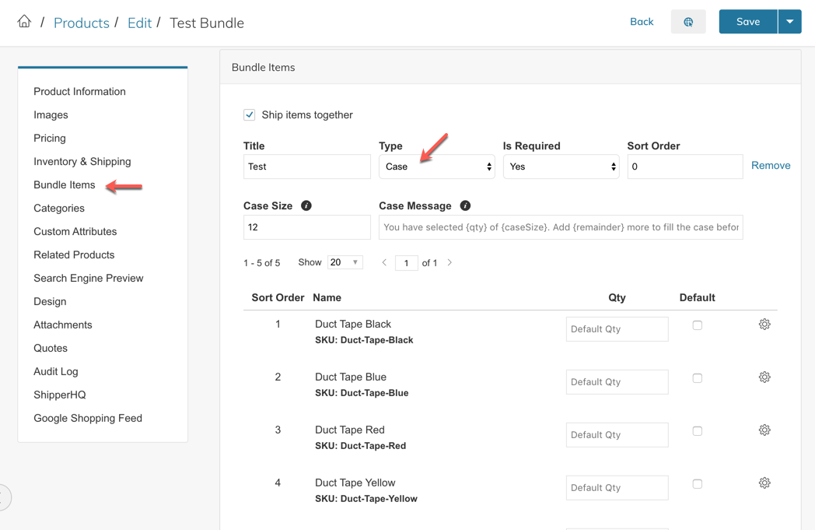Focus the Sort Order input field
This screenshot has height=530, width=815.
(x=685, y=167)
